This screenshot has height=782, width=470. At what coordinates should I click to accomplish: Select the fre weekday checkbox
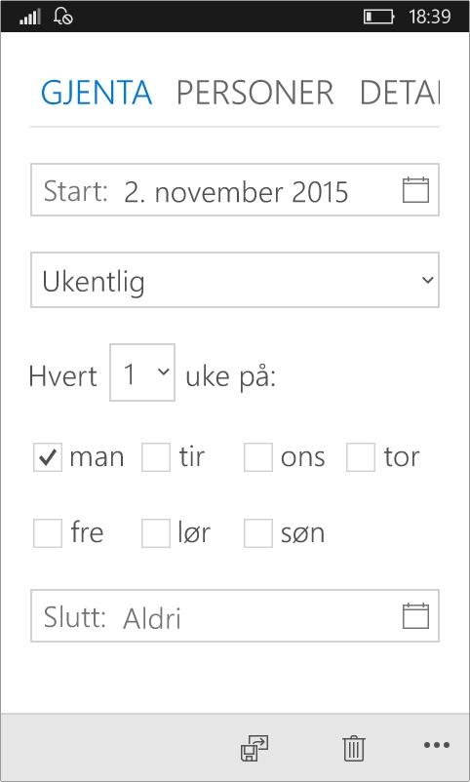point(48,533)
